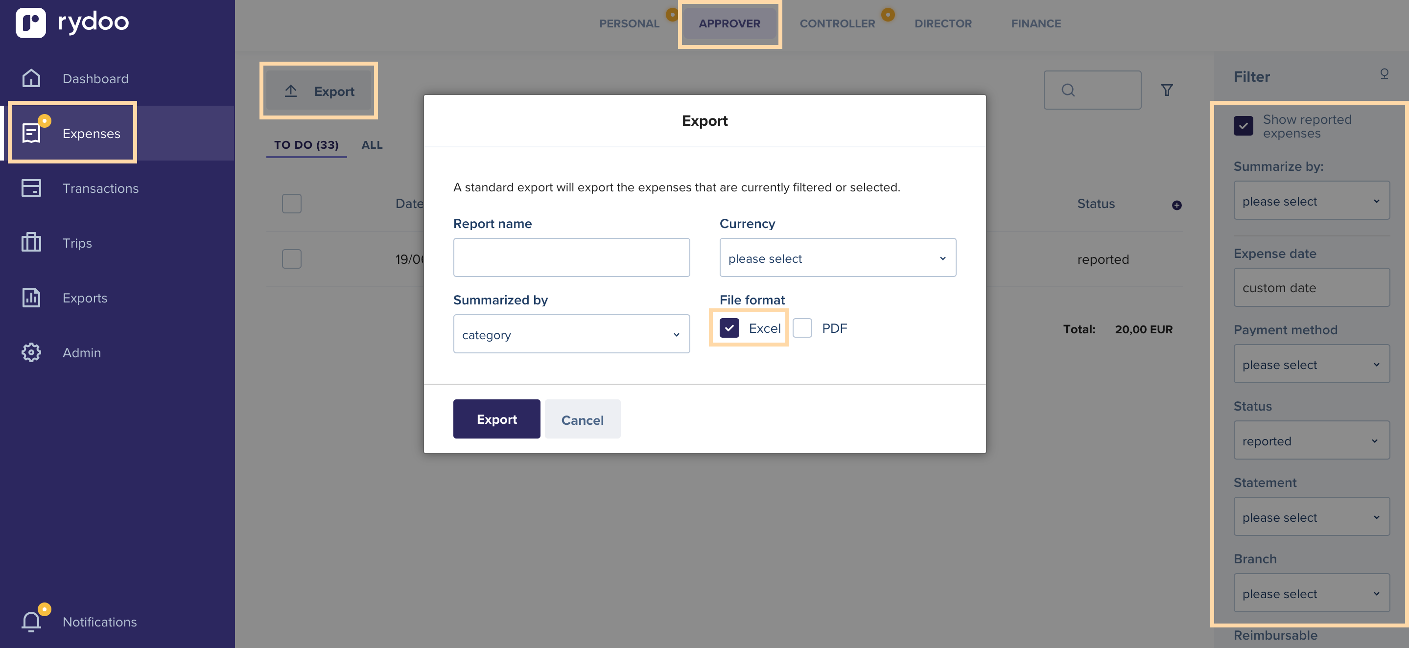
Task: Enable the PDF file format checkbox
Action: click(x=802, y=328)
